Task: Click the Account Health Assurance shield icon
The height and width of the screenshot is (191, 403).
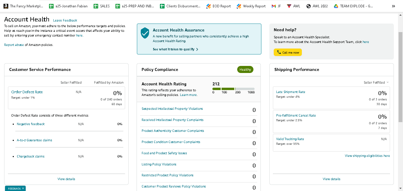Action: pyautogui.click(x=145, y=33)
